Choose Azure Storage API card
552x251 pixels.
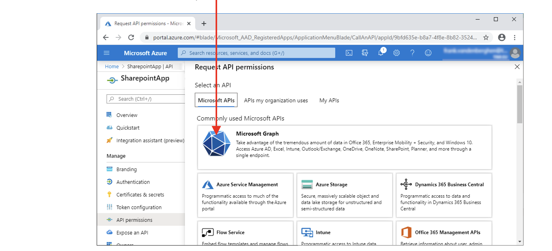click(344, 195)
